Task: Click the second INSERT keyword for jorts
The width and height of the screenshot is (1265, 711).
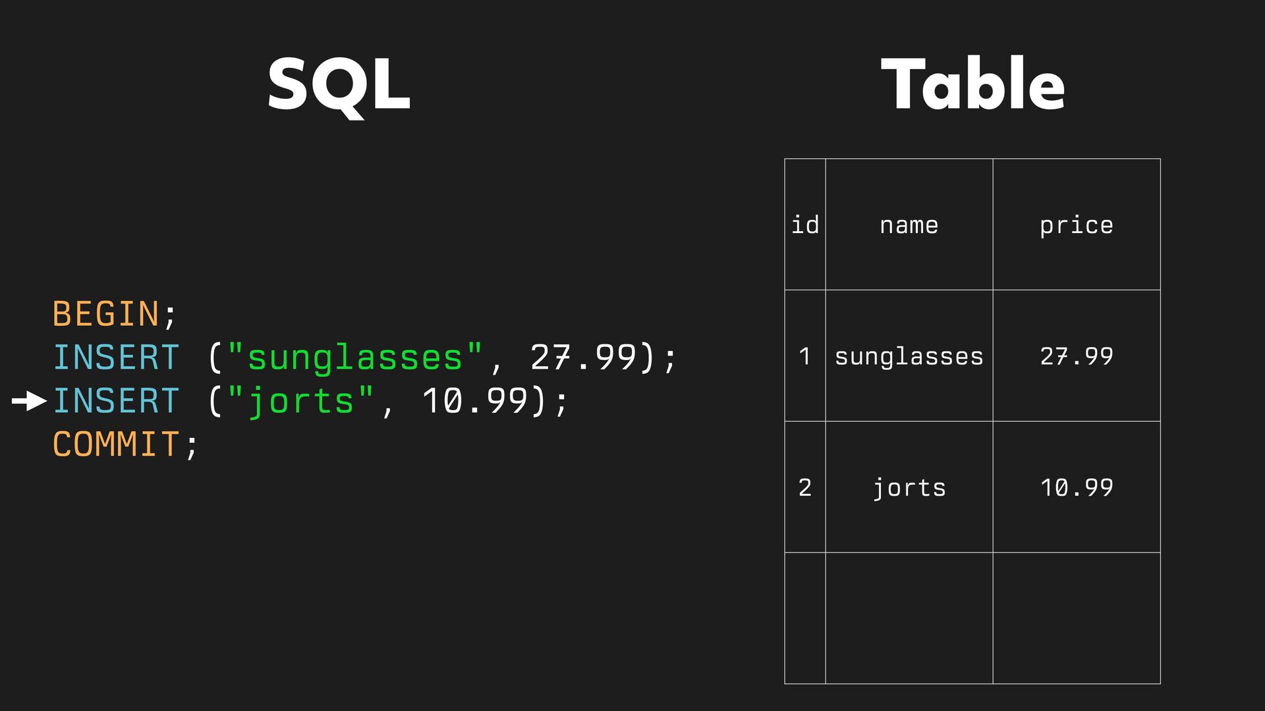Action: tap(116, 401)
